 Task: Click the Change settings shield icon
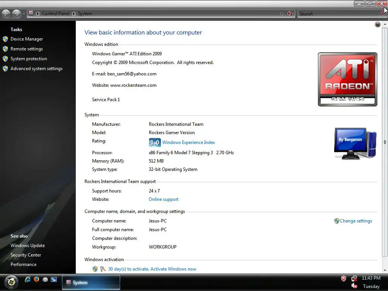[x=336, y=221]
